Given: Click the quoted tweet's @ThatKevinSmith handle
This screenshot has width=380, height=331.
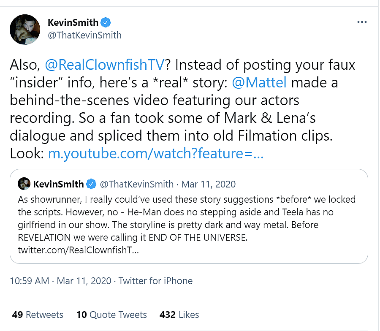Looking at the screenshot, I should click(136, 184).
